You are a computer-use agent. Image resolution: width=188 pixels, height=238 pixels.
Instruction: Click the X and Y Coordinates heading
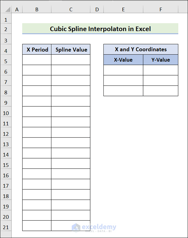(x=141, y=49)
